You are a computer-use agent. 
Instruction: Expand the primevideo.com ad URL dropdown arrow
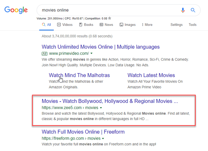click(x=92, y=54)
